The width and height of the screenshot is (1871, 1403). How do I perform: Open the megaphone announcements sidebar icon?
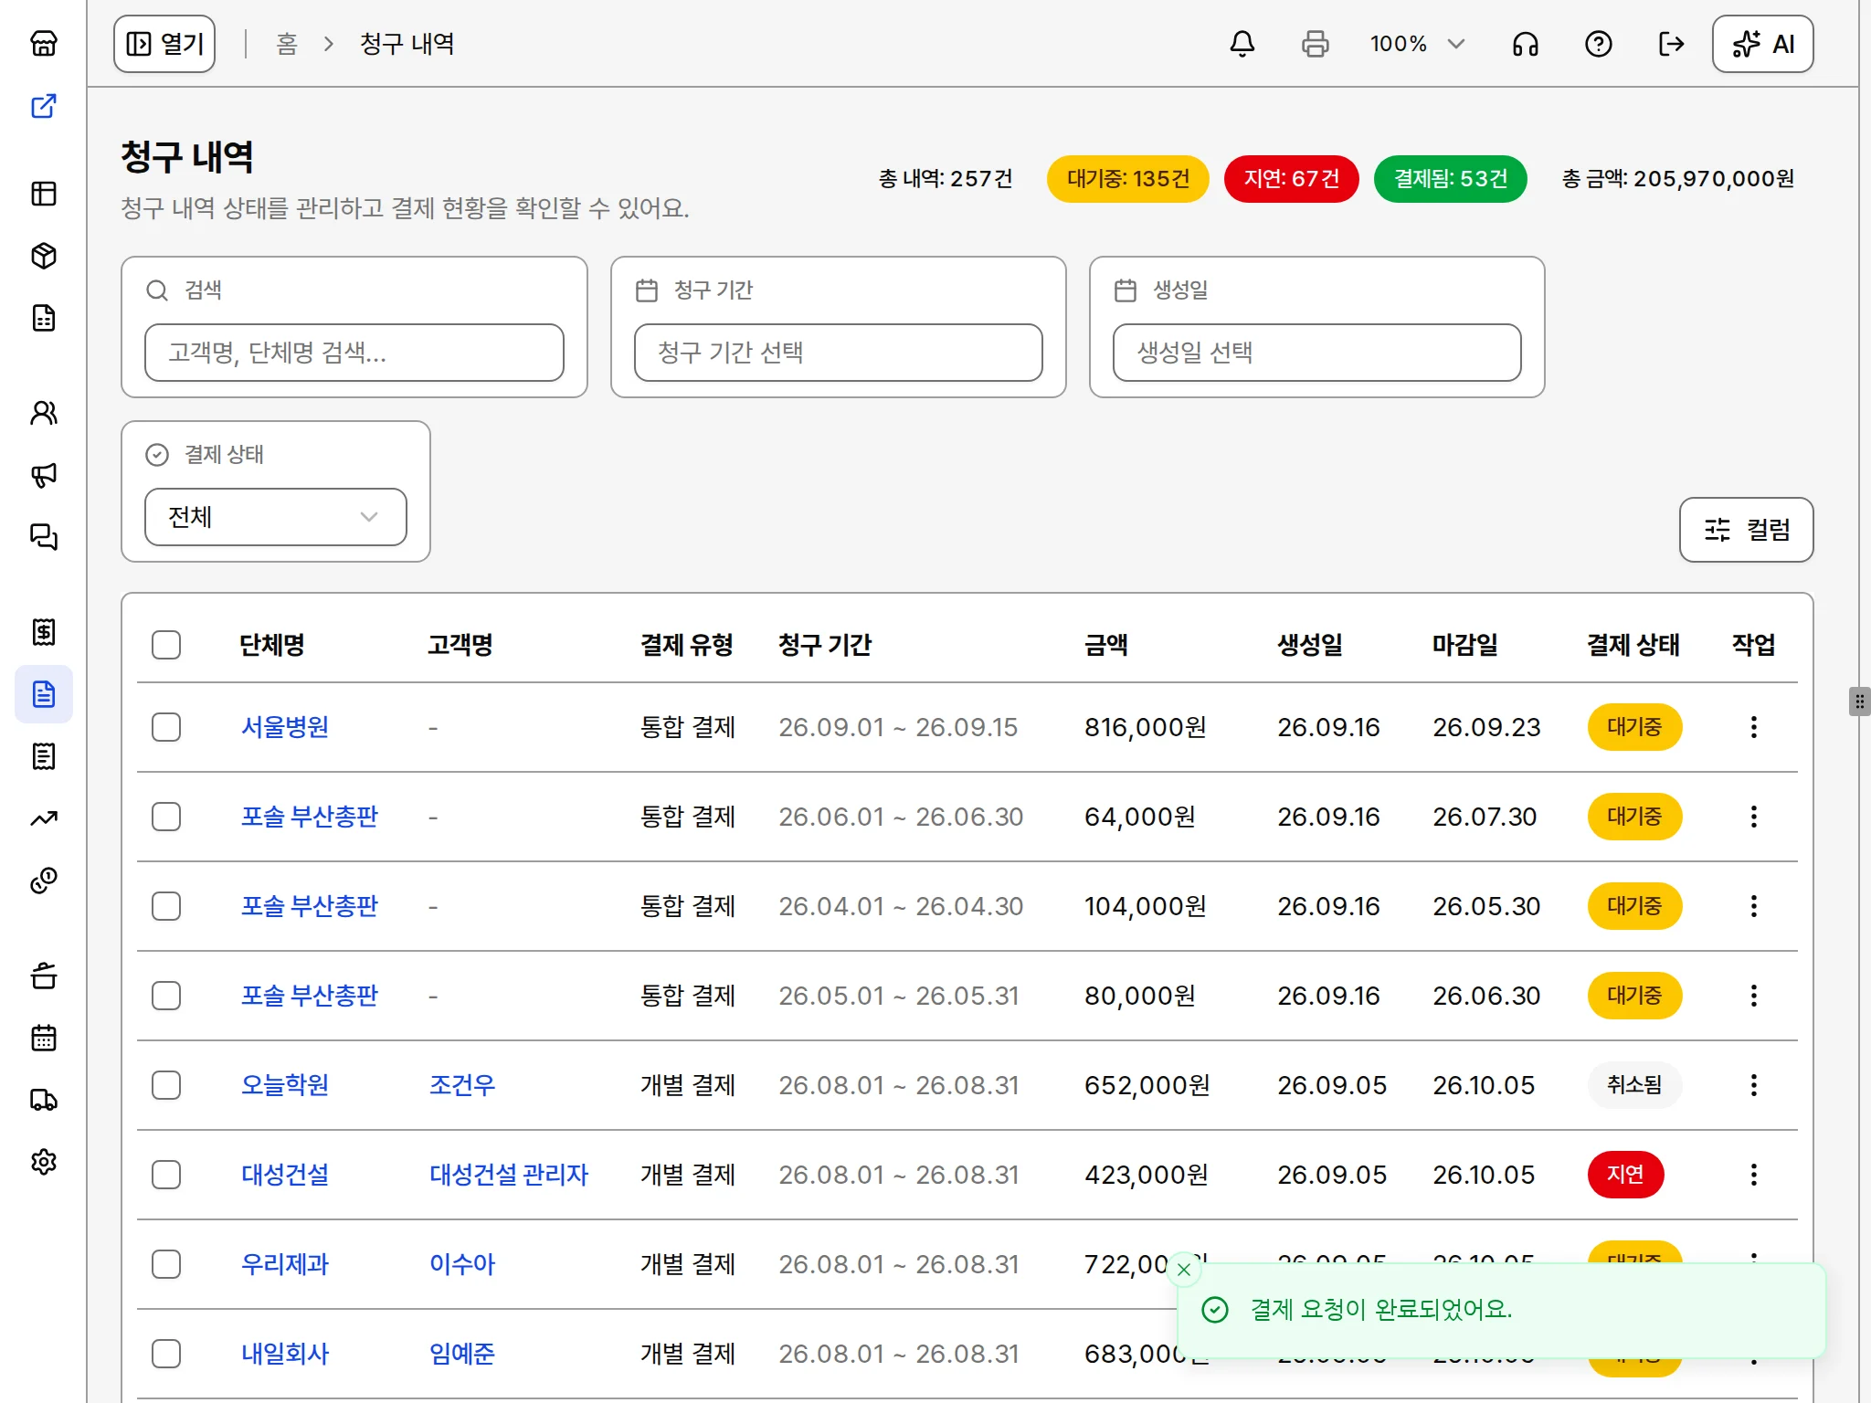point(44,475)
